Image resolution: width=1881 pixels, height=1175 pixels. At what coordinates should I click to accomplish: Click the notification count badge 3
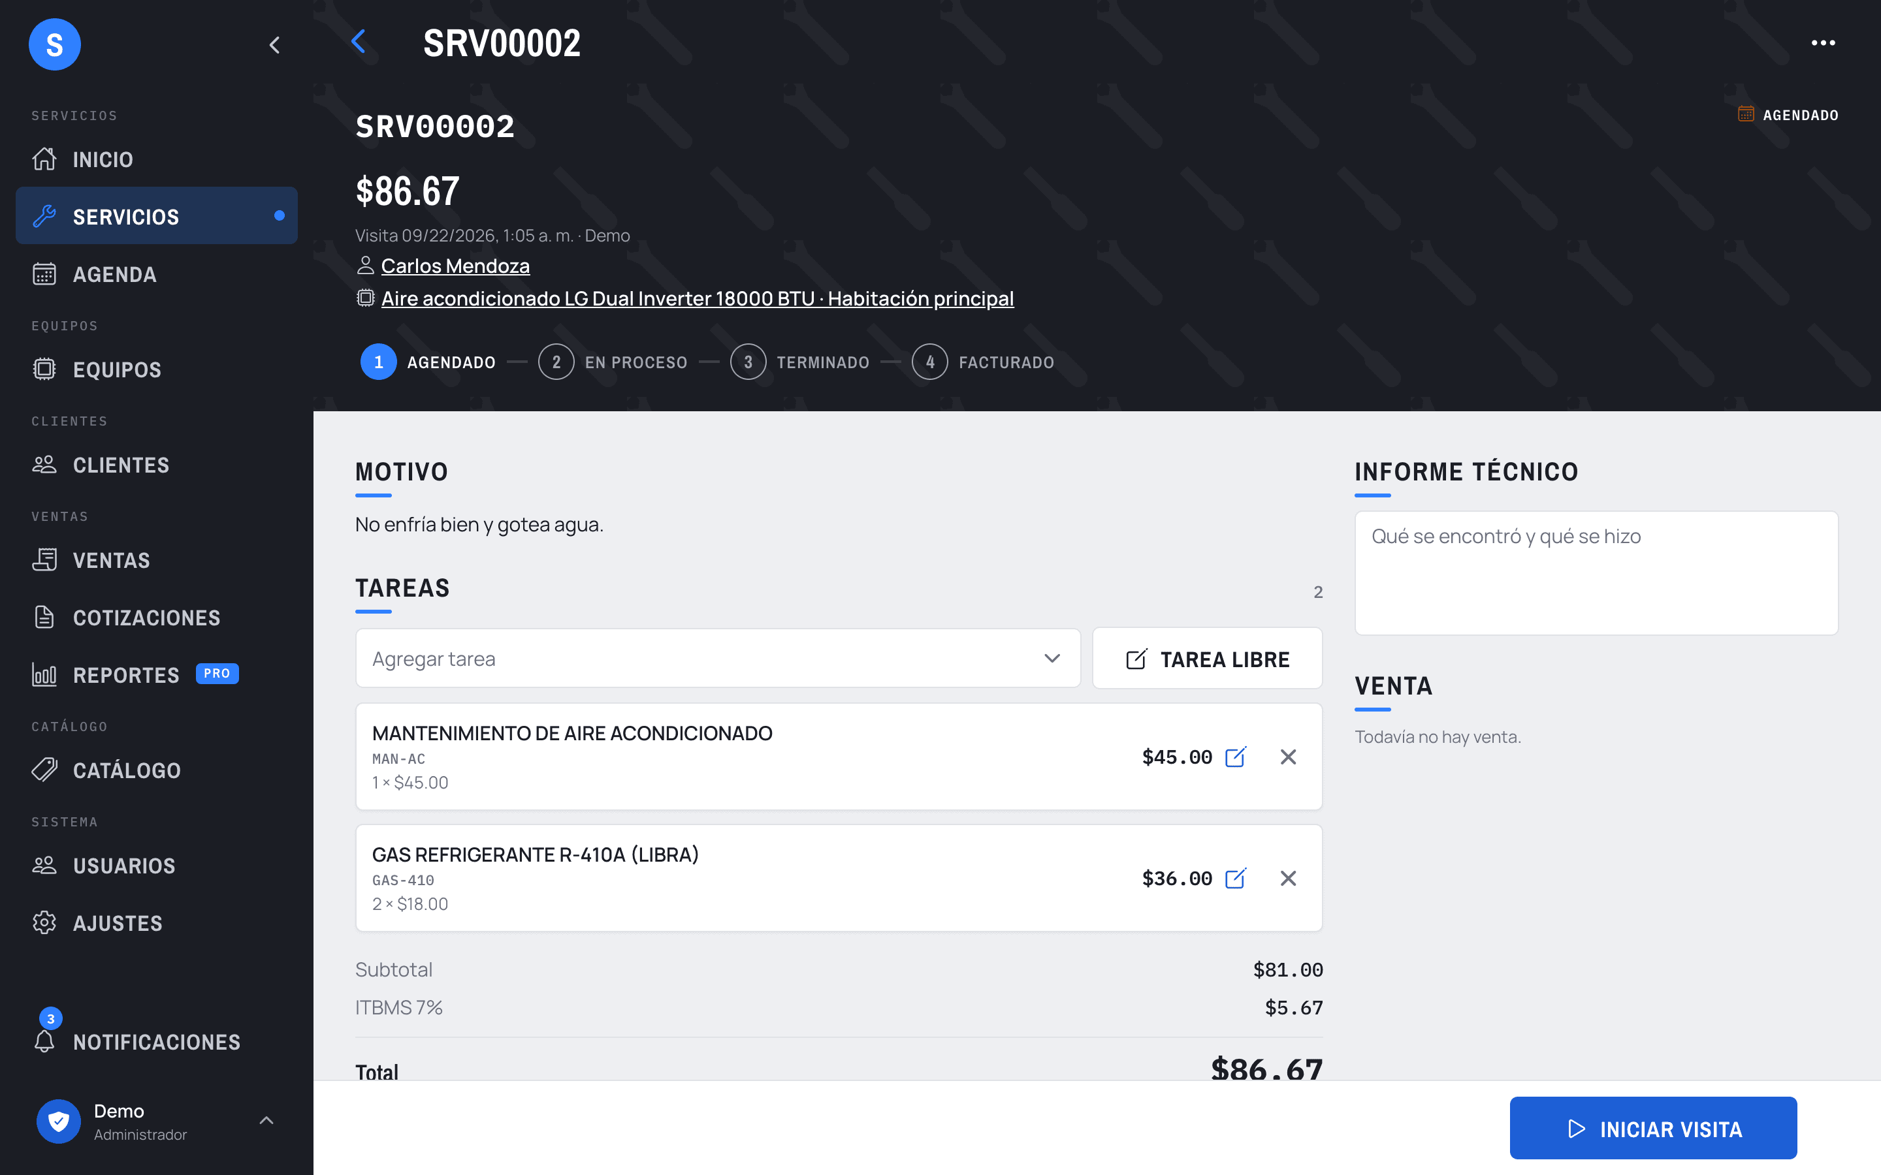pos(50,1018)
